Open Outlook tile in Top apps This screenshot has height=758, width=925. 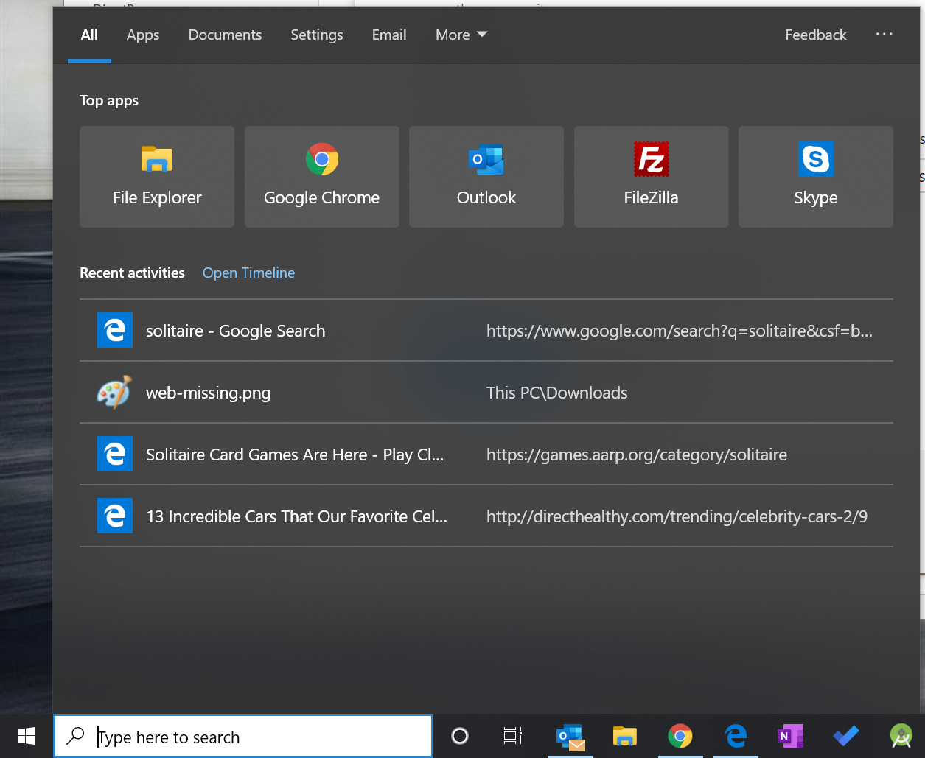pos(486,177)
